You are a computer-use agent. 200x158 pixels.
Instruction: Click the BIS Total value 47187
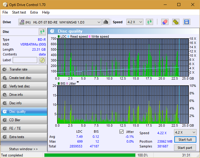pos(94,146)
